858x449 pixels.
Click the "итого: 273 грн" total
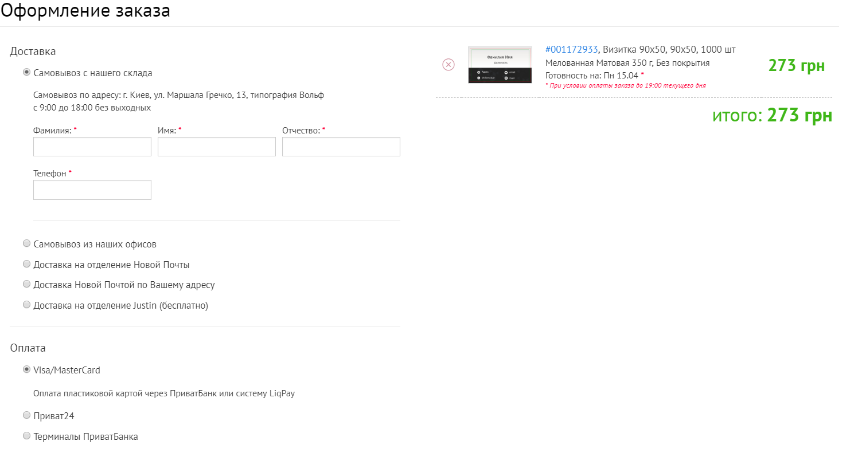click(772, 116)
